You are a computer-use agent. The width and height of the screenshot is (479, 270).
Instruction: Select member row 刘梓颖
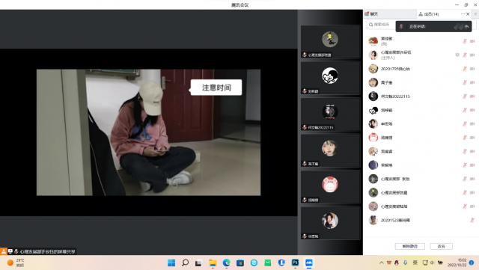click(421, 110)
